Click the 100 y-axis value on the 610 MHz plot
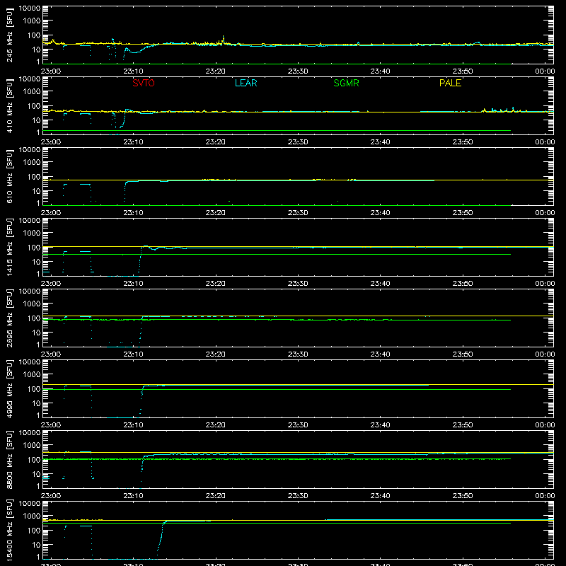The width and height of the screenshot is (566, 566). [x=34, y=176]
